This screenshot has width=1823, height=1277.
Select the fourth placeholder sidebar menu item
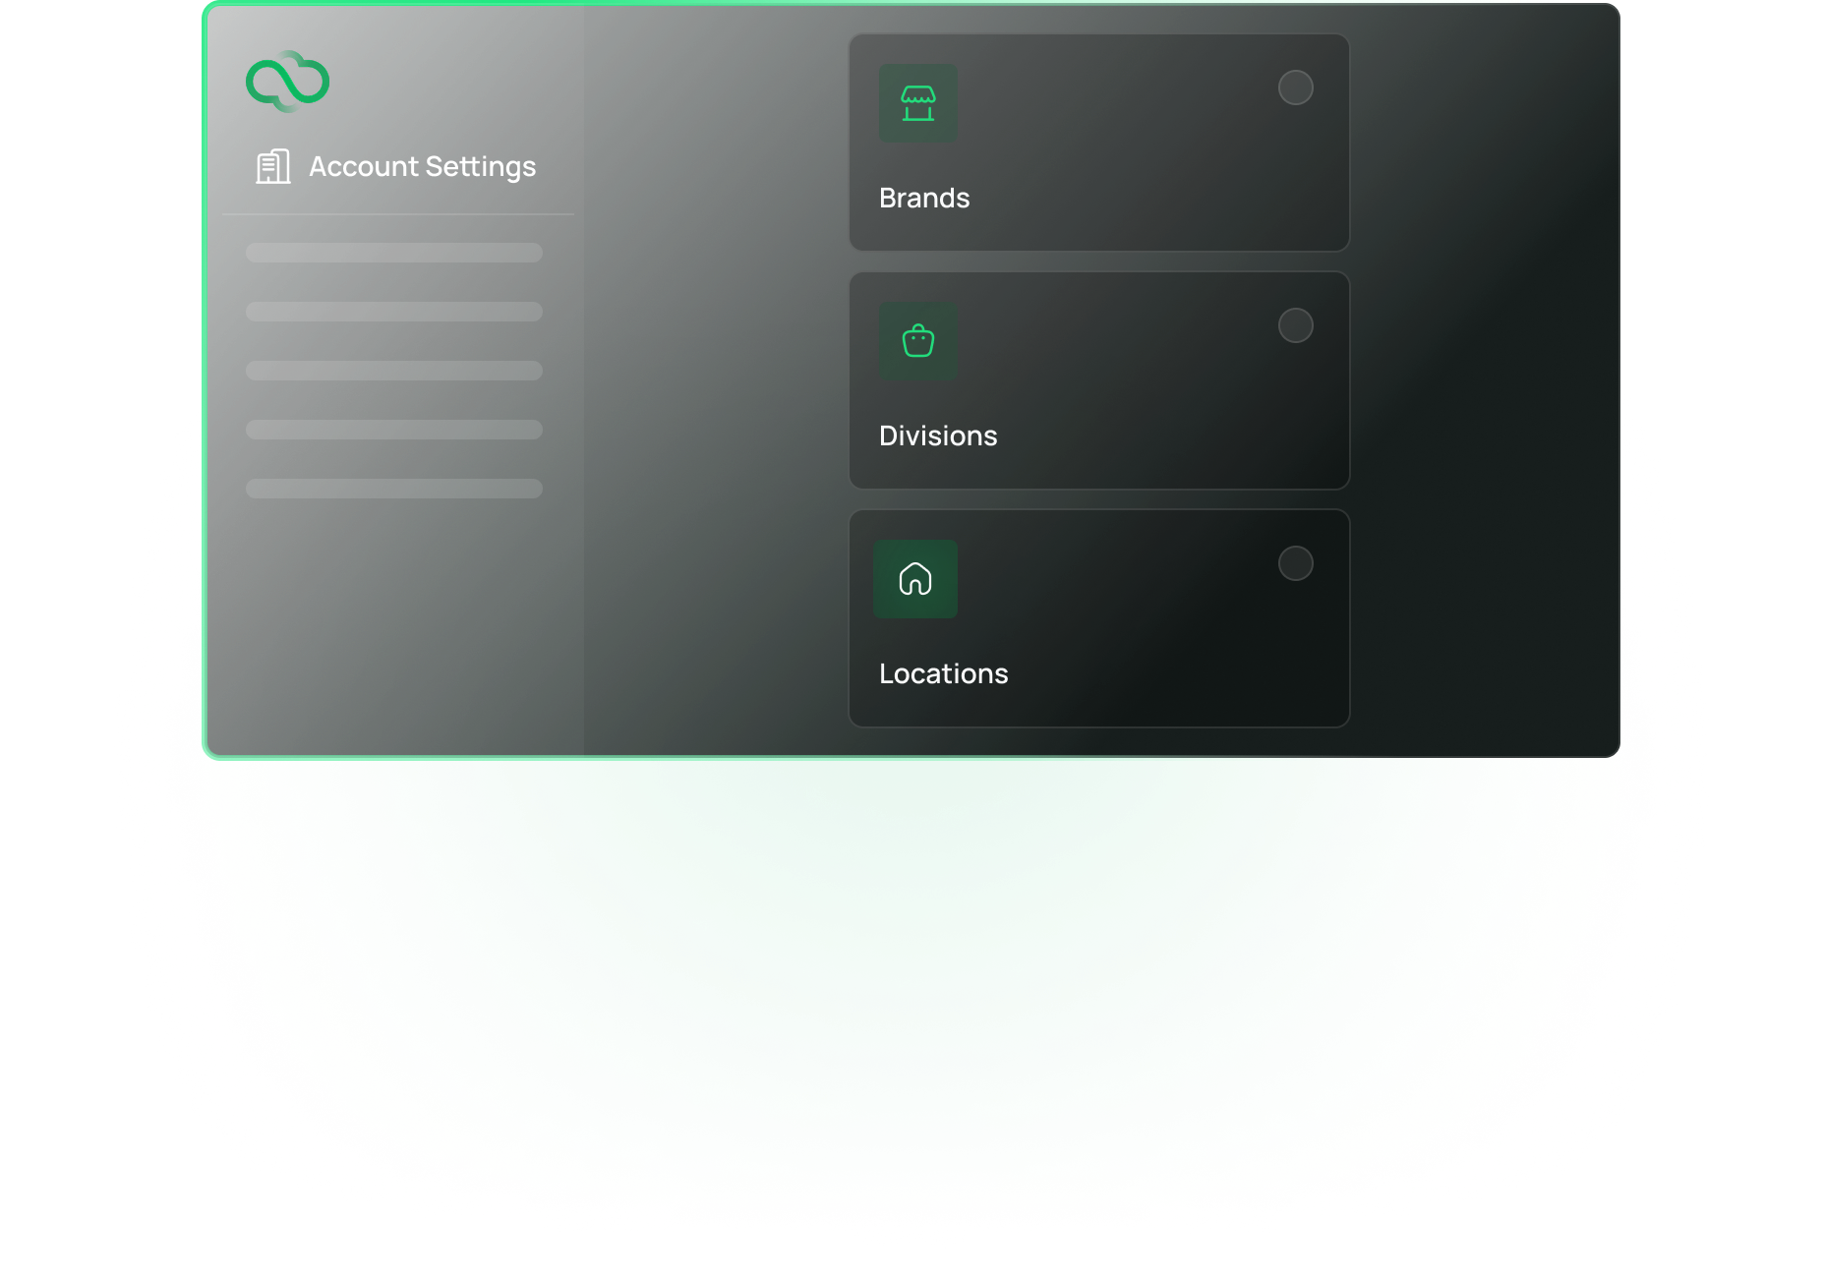[393, 430]
